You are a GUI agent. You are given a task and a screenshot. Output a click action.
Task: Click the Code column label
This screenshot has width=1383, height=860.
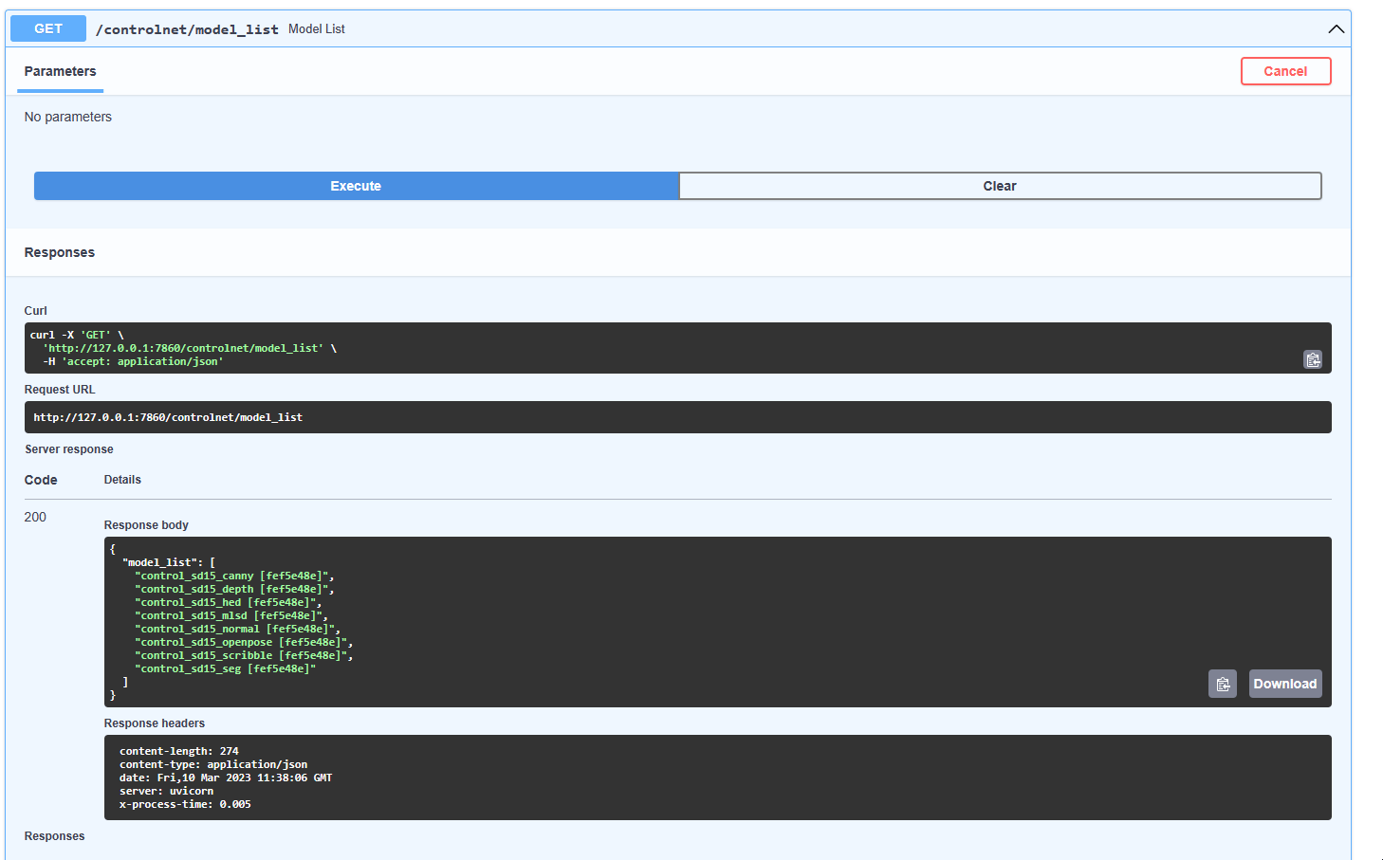click(40, 479)
